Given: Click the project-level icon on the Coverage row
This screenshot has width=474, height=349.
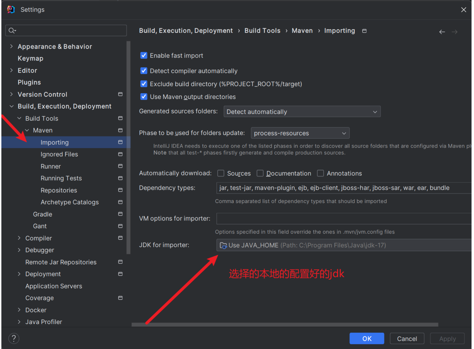Looking at the screenshot, I should (x=120, y=298).
